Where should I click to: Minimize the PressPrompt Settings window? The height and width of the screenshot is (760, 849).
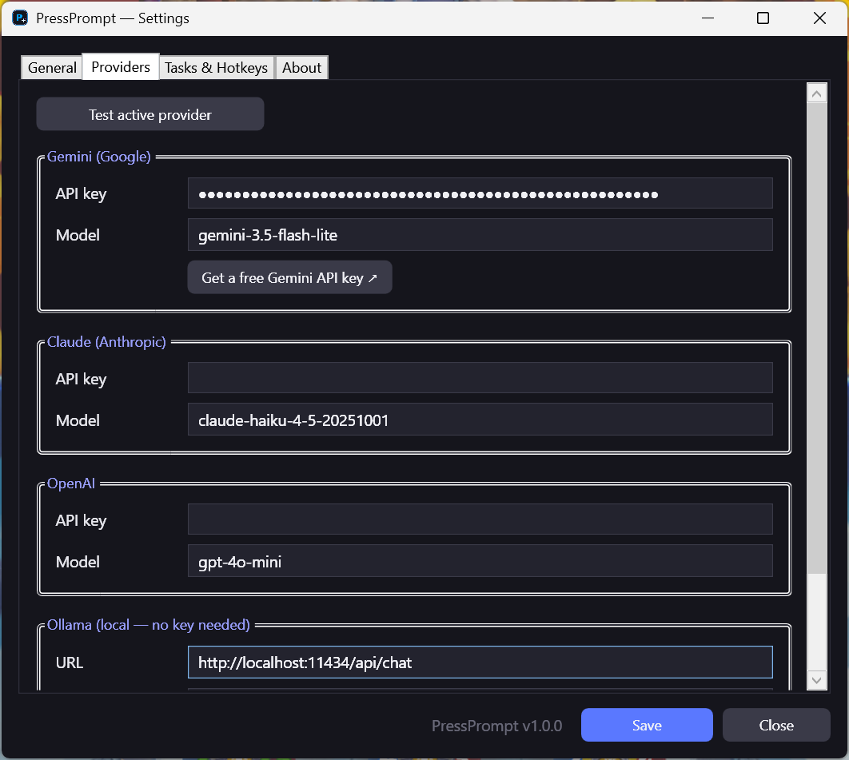[707, 18]
